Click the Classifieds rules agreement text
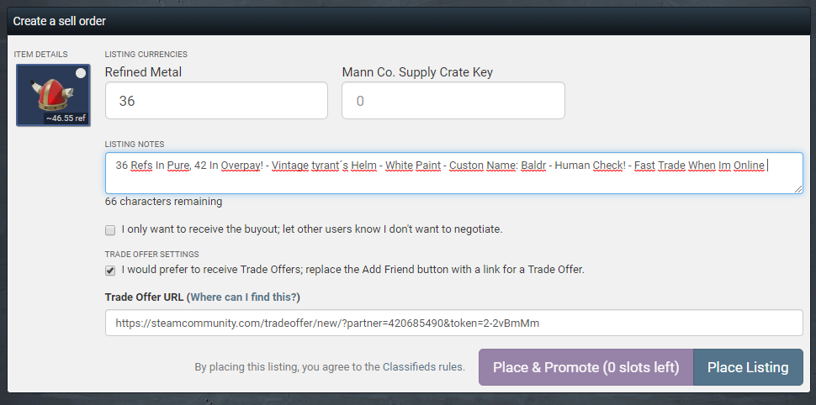This screenshot has width=816, height=405. [329, 367]
